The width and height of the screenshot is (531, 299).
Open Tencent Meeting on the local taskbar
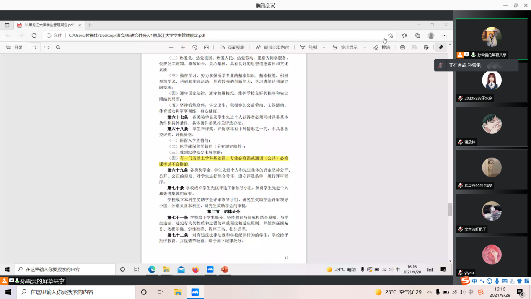pos(195,292)
